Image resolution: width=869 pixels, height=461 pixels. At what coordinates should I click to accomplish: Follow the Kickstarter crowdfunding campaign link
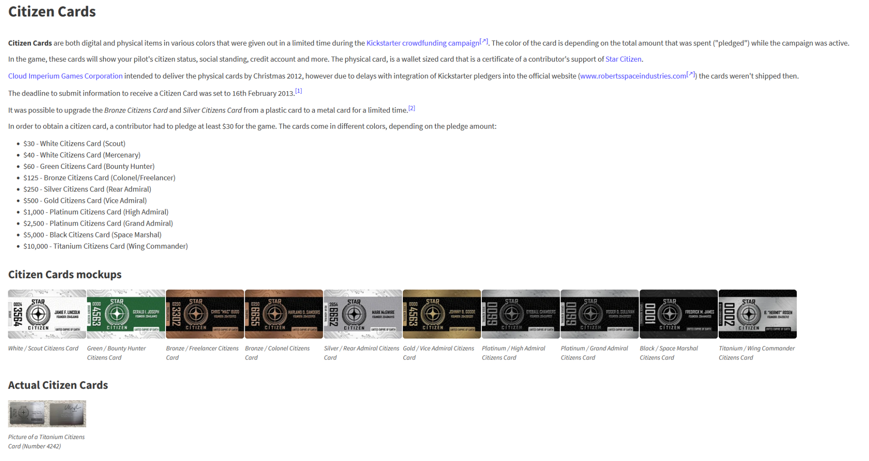[422, 43]
